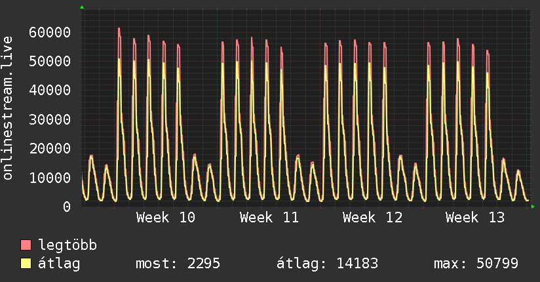Click the 0 y-axis tick label
Image resolution: width=540 pixels, height=282 pixels.
pos(67,207)
